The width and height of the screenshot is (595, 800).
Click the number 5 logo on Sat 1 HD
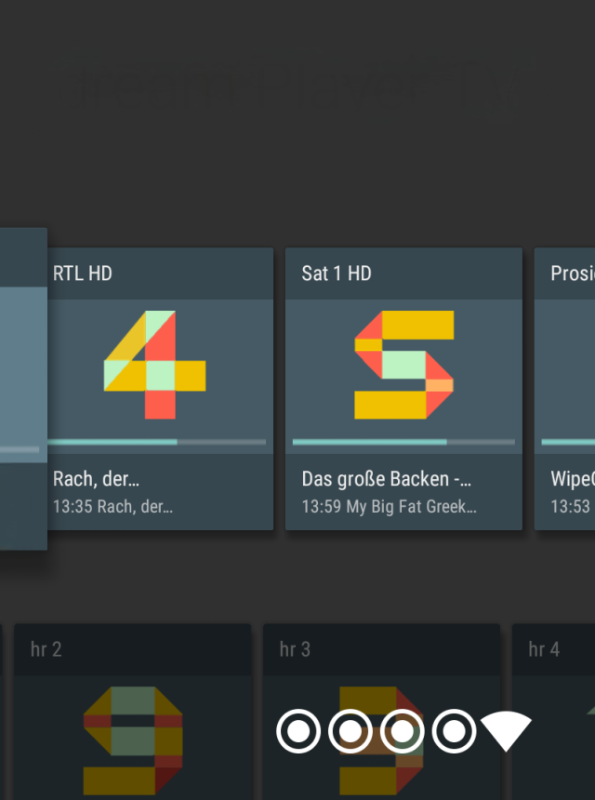403,365
